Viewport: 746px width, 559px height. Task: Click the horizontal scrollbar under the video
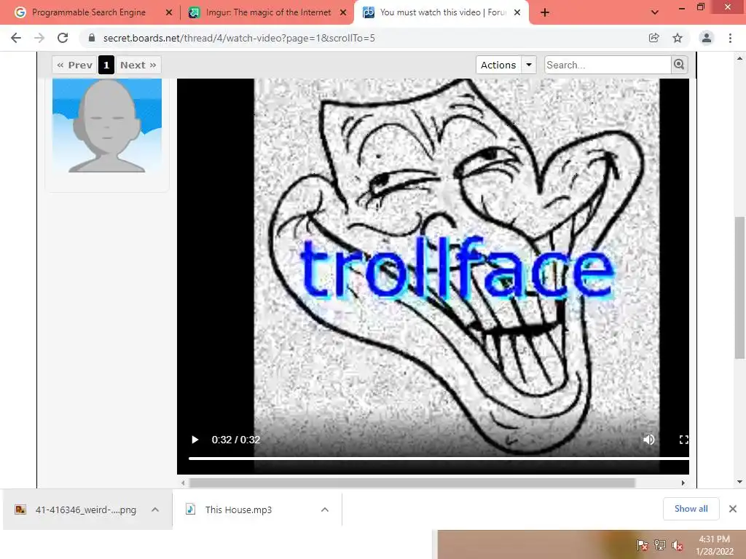coord(412,483)
